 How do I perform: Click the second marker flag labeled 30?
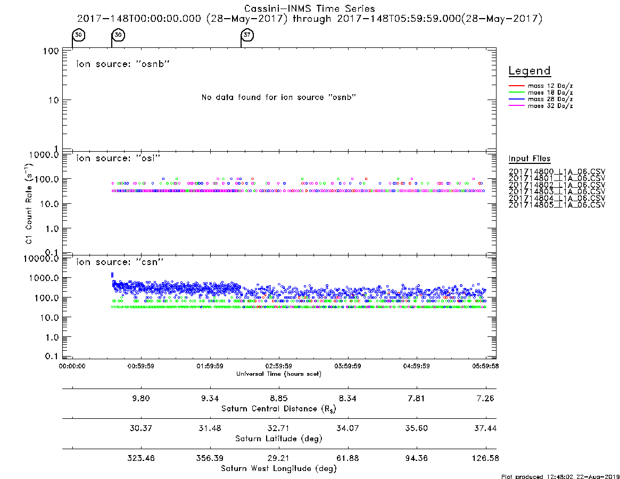118,35
